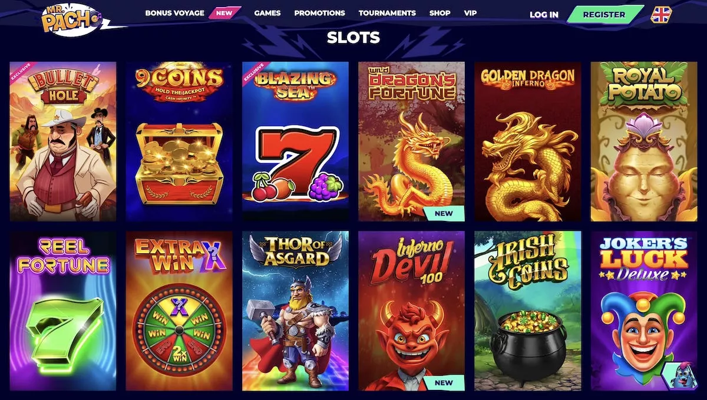This screenshot has height=400, width=707.
Task: Click the NEW badge beside Bonus Voyage
Action: pos(224,12)
